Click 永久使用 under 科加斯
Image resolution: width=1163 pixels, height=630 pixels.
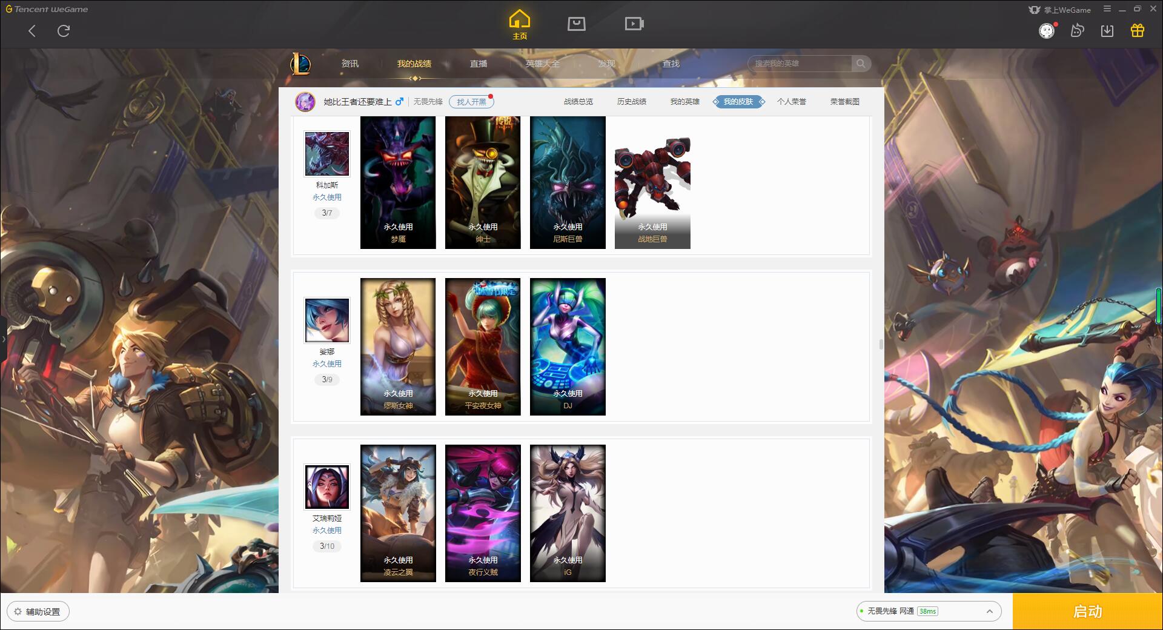[x=327, y=197]
